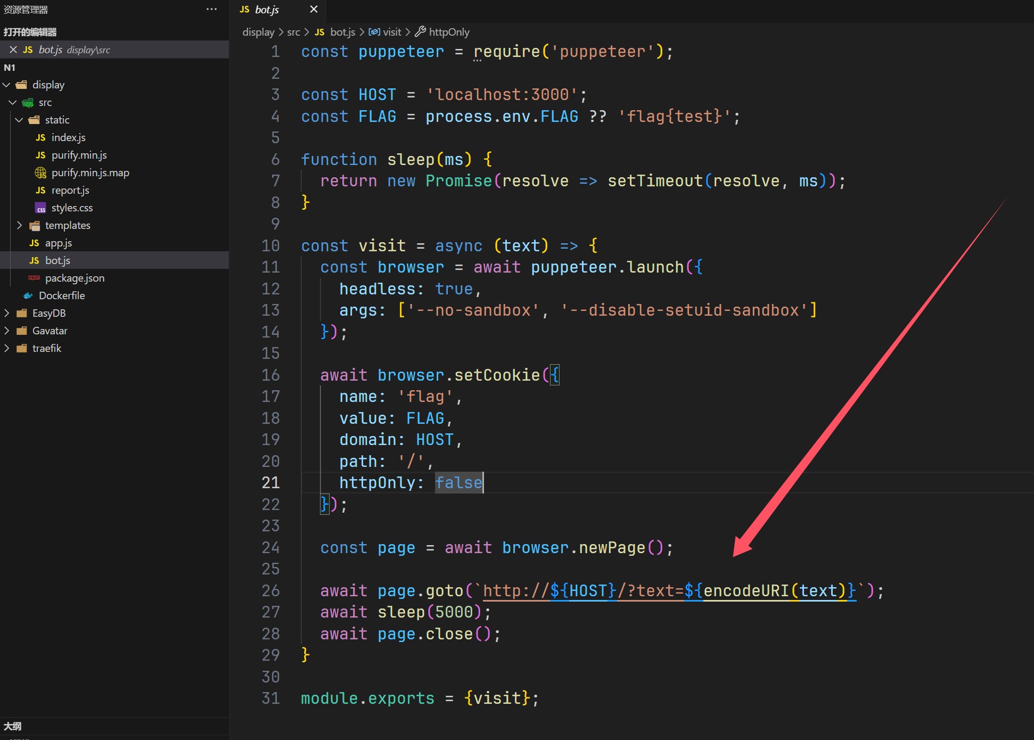
Task: Expand the EasyDB folder
Action: 48,313
